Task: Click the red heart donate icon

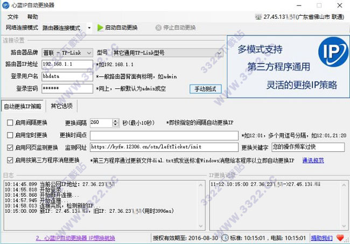Action: click(x=340, y=238)
